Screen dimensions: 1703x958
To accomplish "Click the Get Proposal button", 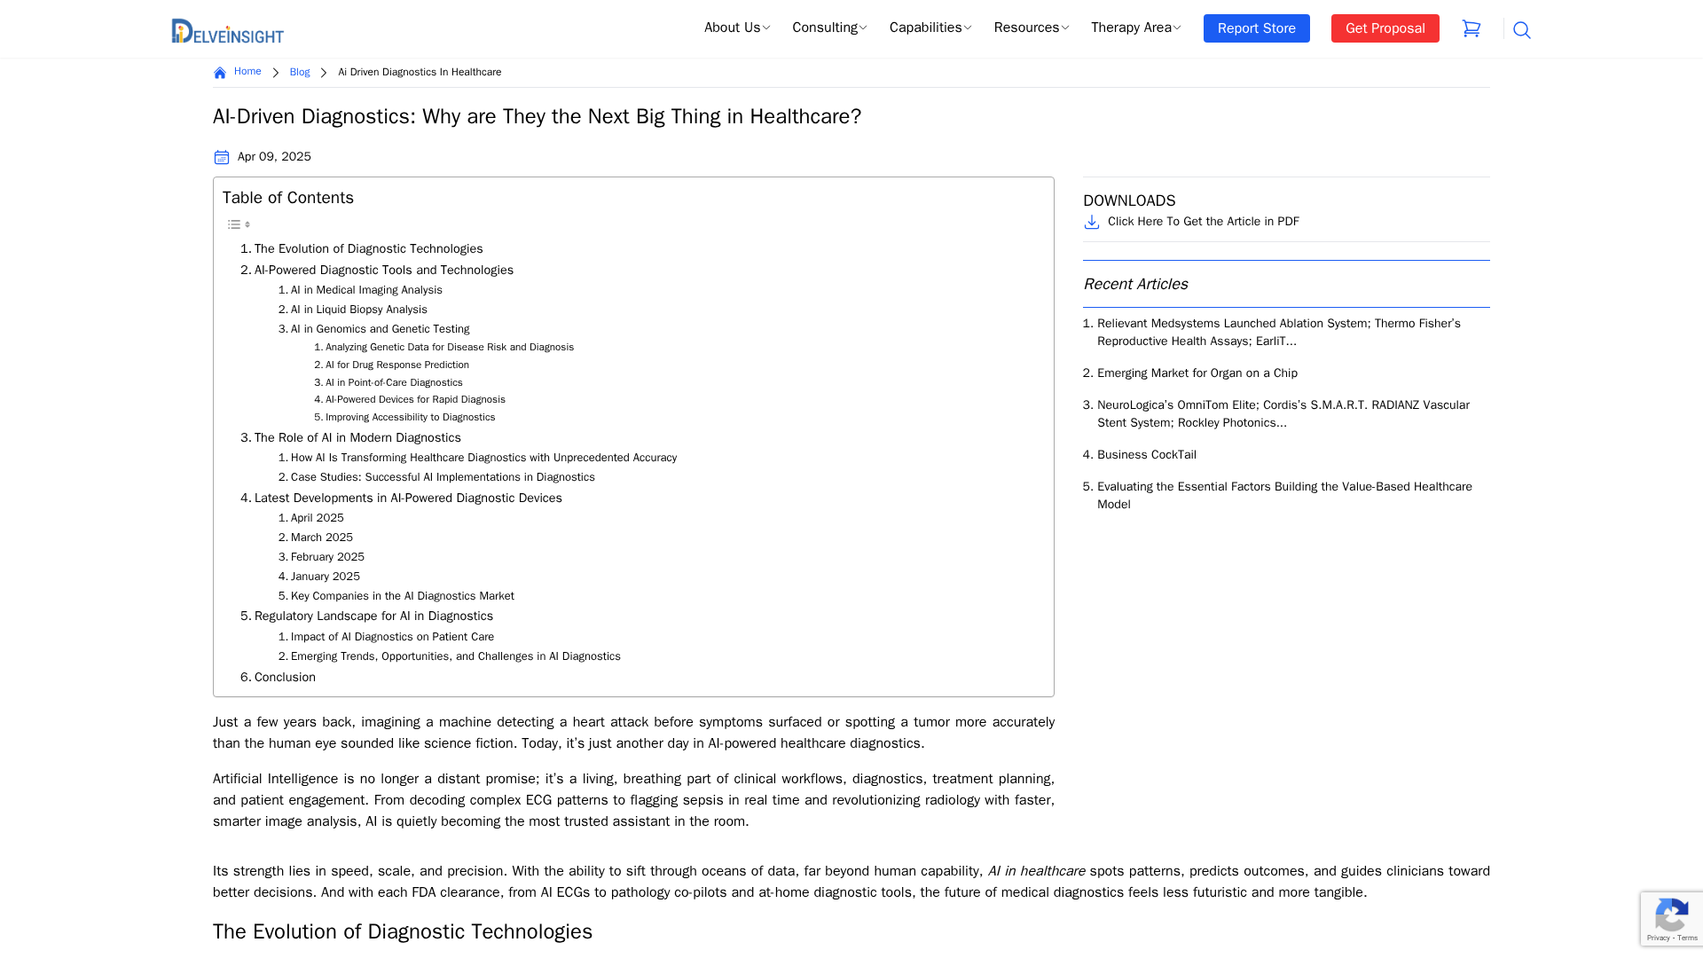I will point(1385,28).
